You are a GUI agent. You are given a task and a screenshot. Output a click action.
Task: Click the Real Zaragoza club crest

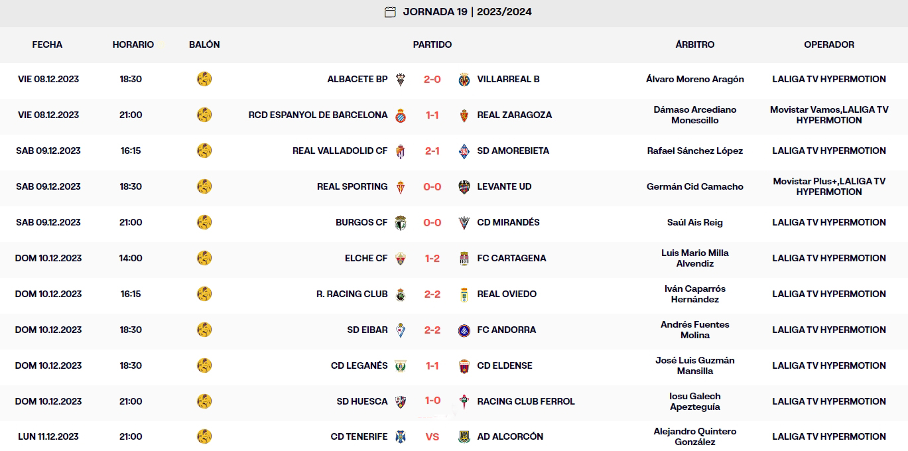coord(465,114)
